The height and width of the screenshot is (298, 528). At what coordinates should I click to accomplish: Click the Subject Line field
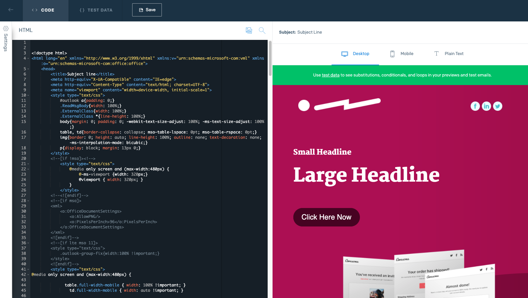click(309, 32)
